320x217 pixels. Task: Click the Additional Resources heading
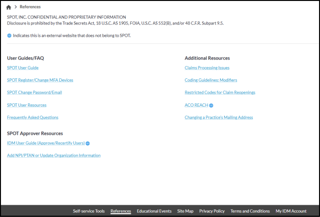click(x=207, y=58)
